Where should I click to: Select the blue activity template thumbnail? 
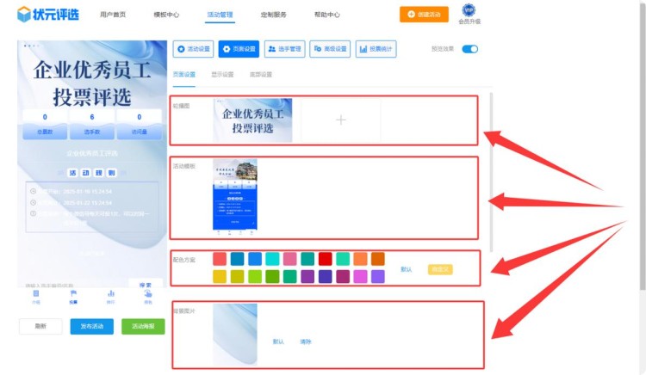(x=234, y=196)
